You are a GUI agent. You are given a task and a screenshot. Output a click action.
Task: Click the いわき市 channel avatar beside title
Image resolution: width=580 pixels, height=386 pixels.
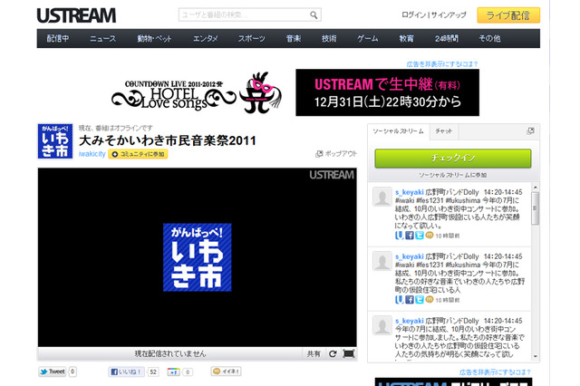[x=55, y=141]
